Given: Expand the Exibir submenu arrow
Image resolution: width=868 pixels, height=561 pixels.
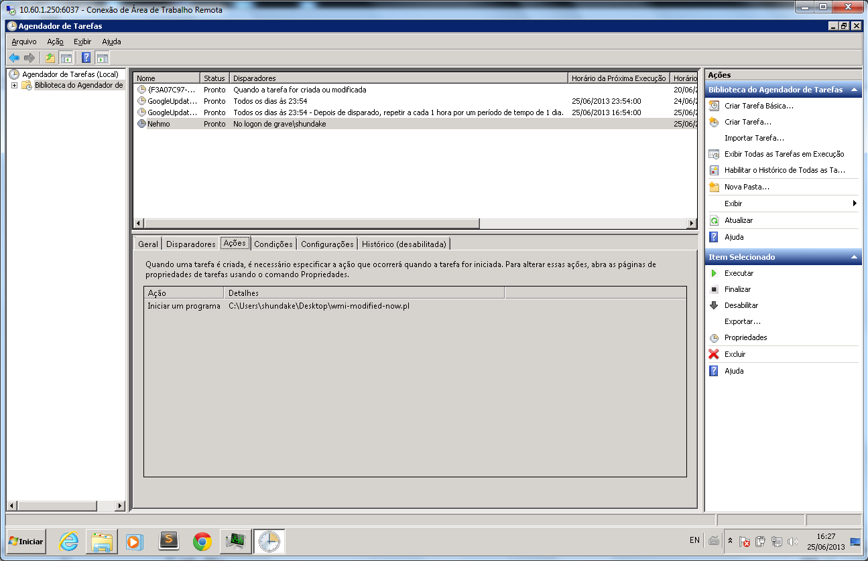Looking at the screenshot, I should [855, 204].
